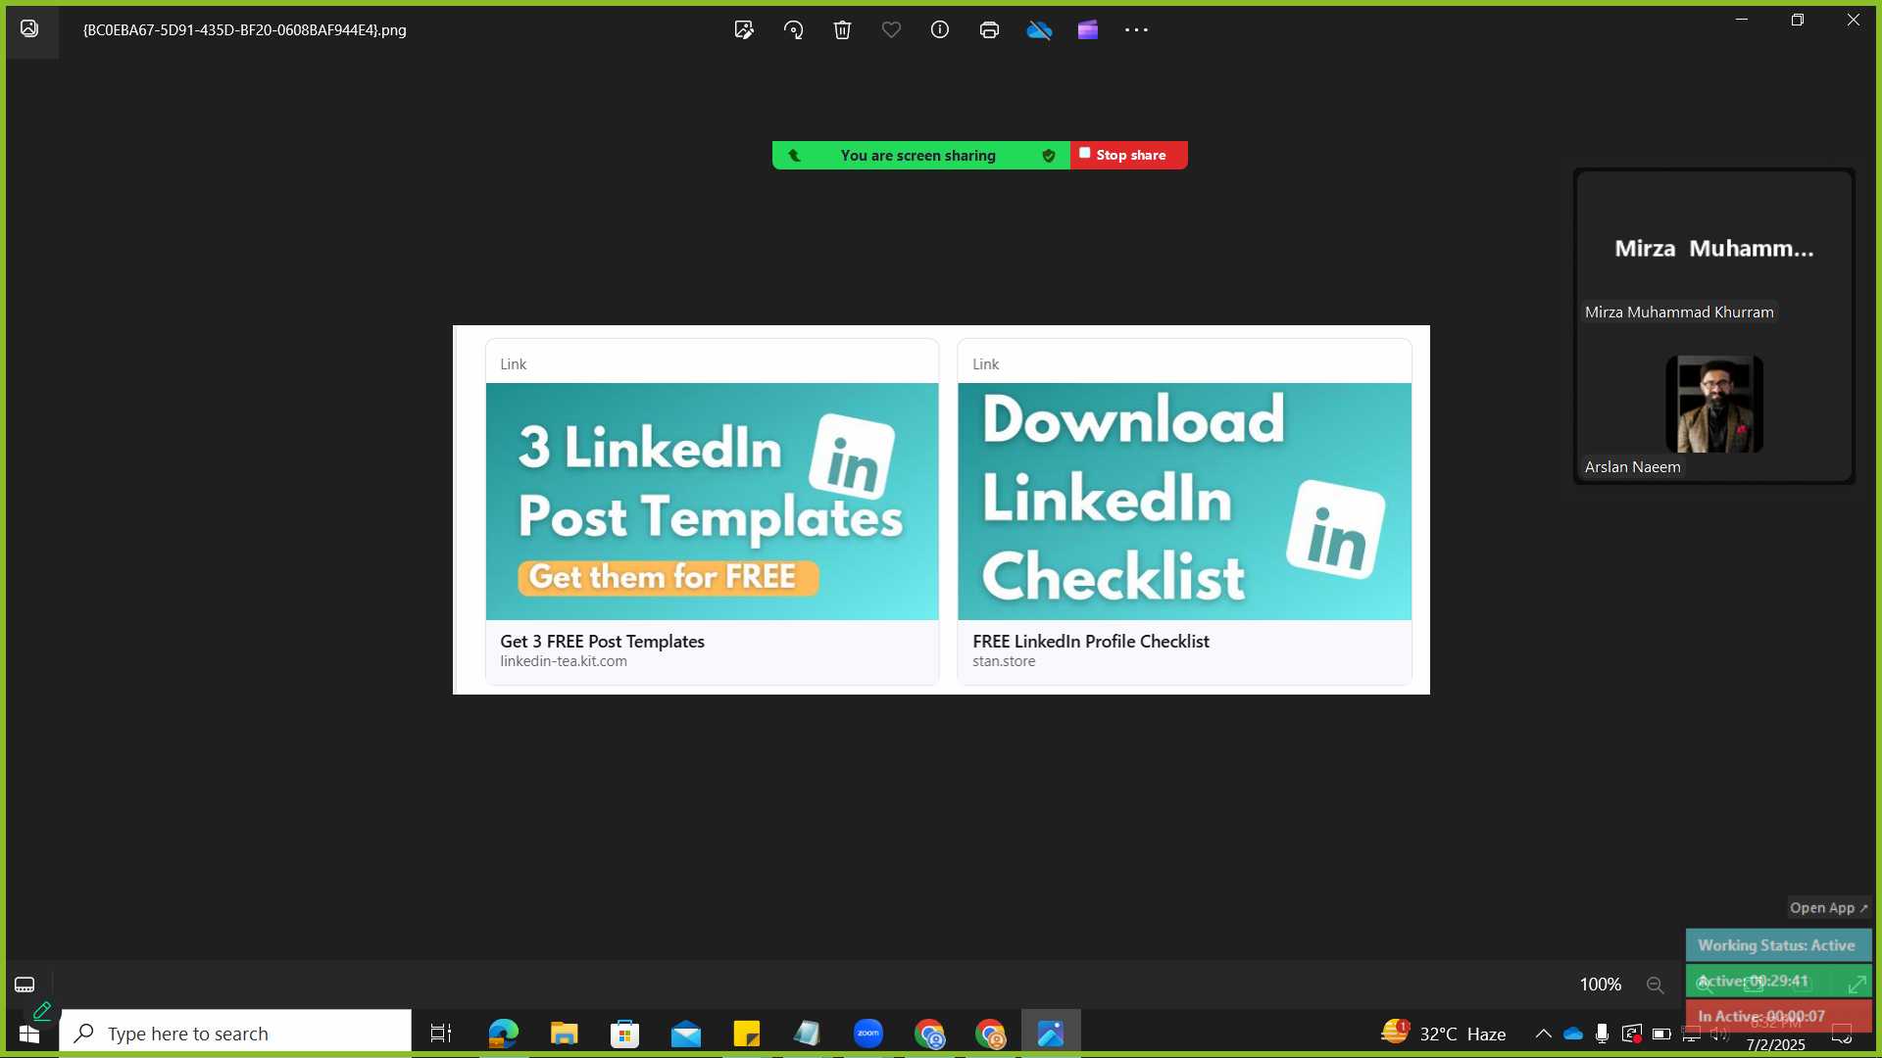Viewport: 1882px width, 1058px height.
Task: Click the Stop share button
Action: [1129, 155]
